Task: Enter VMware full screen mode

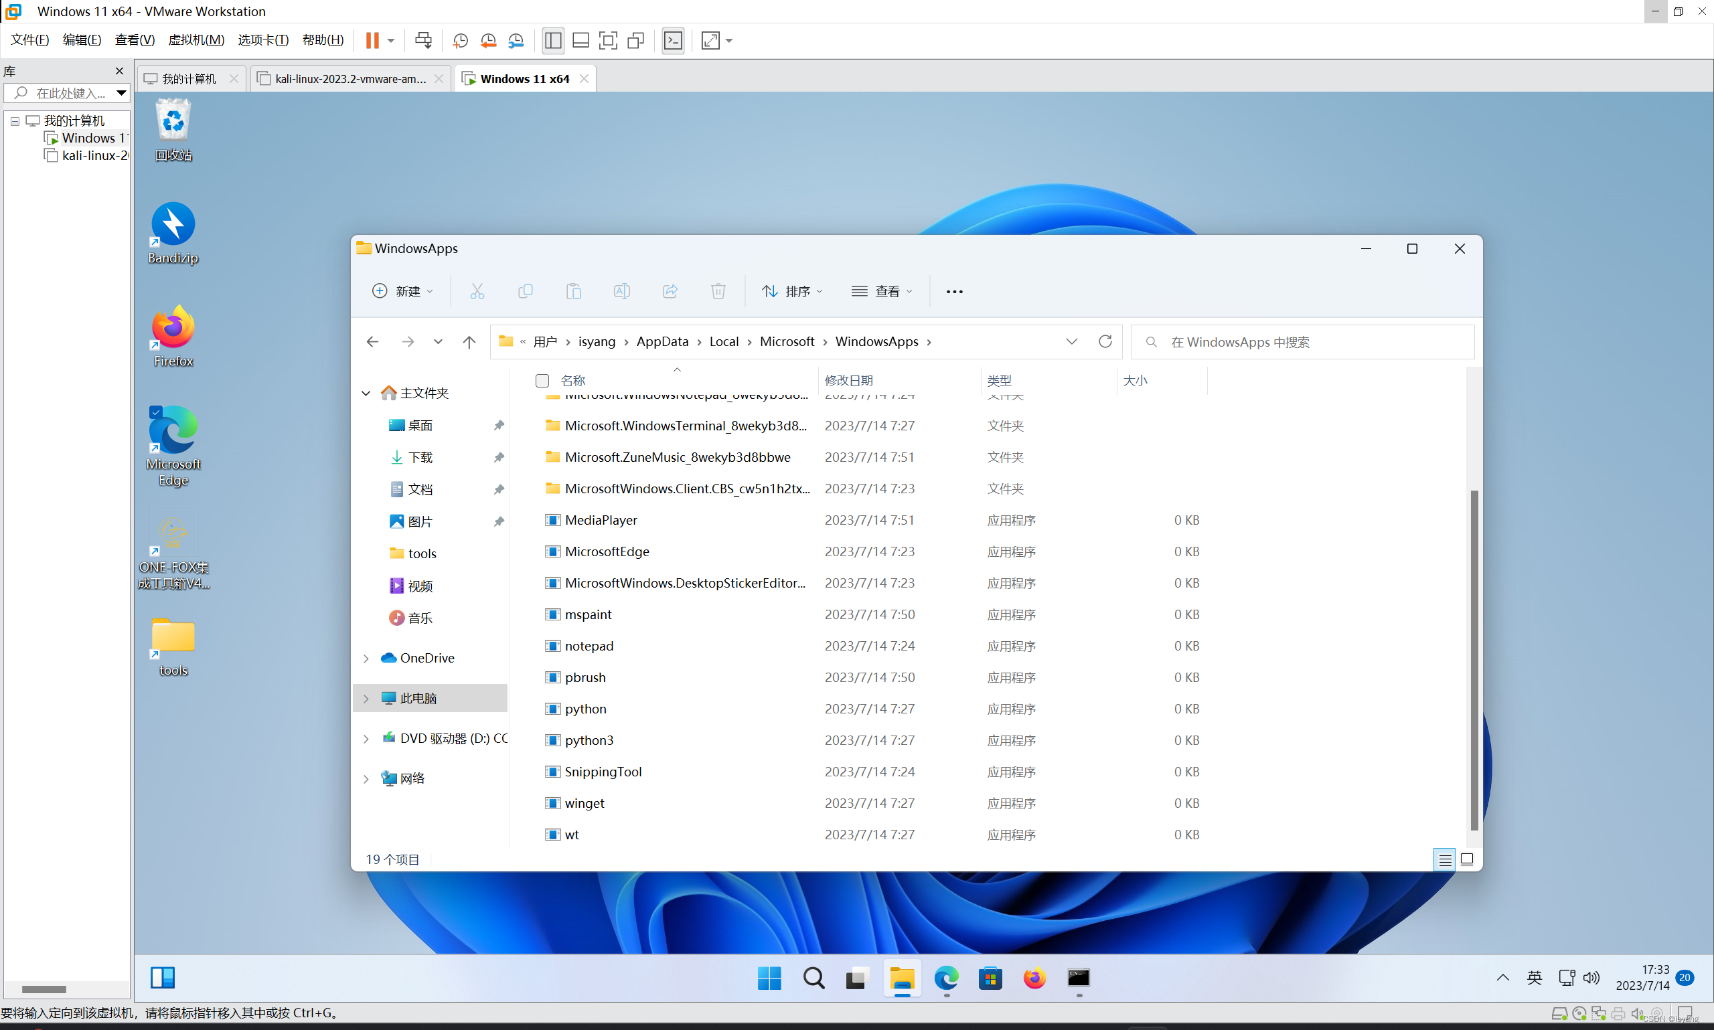Action: (x=607, y=40)
